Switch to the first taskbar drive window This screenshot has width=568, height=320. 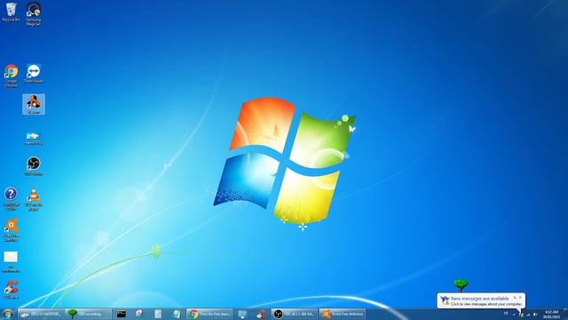pos(42,314)
